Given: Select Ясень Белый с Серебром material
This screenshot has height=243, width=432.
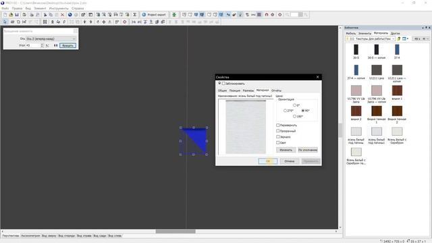Looking at the screenshot, I should (397, 132).
